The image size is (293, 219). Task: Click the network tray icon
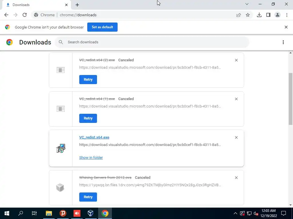249,213
